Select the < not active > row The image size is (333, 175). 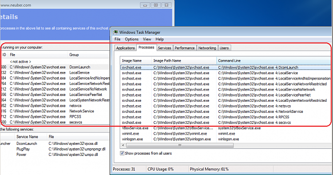(55, 62)
